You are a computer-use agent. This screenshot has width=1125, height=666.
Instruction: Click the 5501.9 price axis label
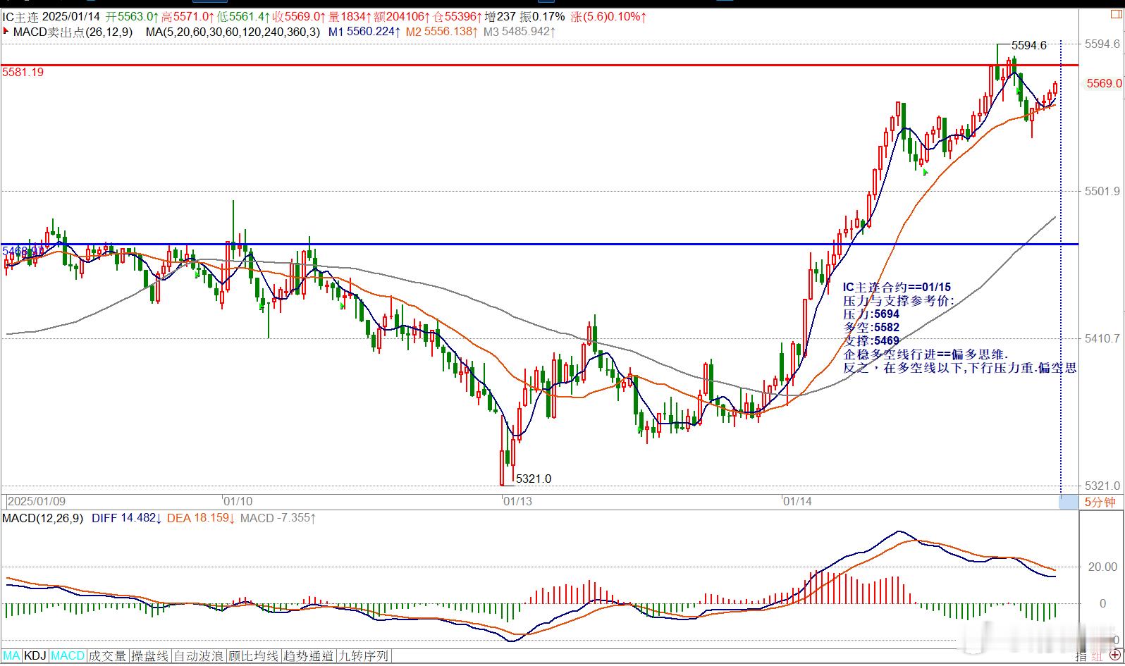click(x=1102, y=191)
